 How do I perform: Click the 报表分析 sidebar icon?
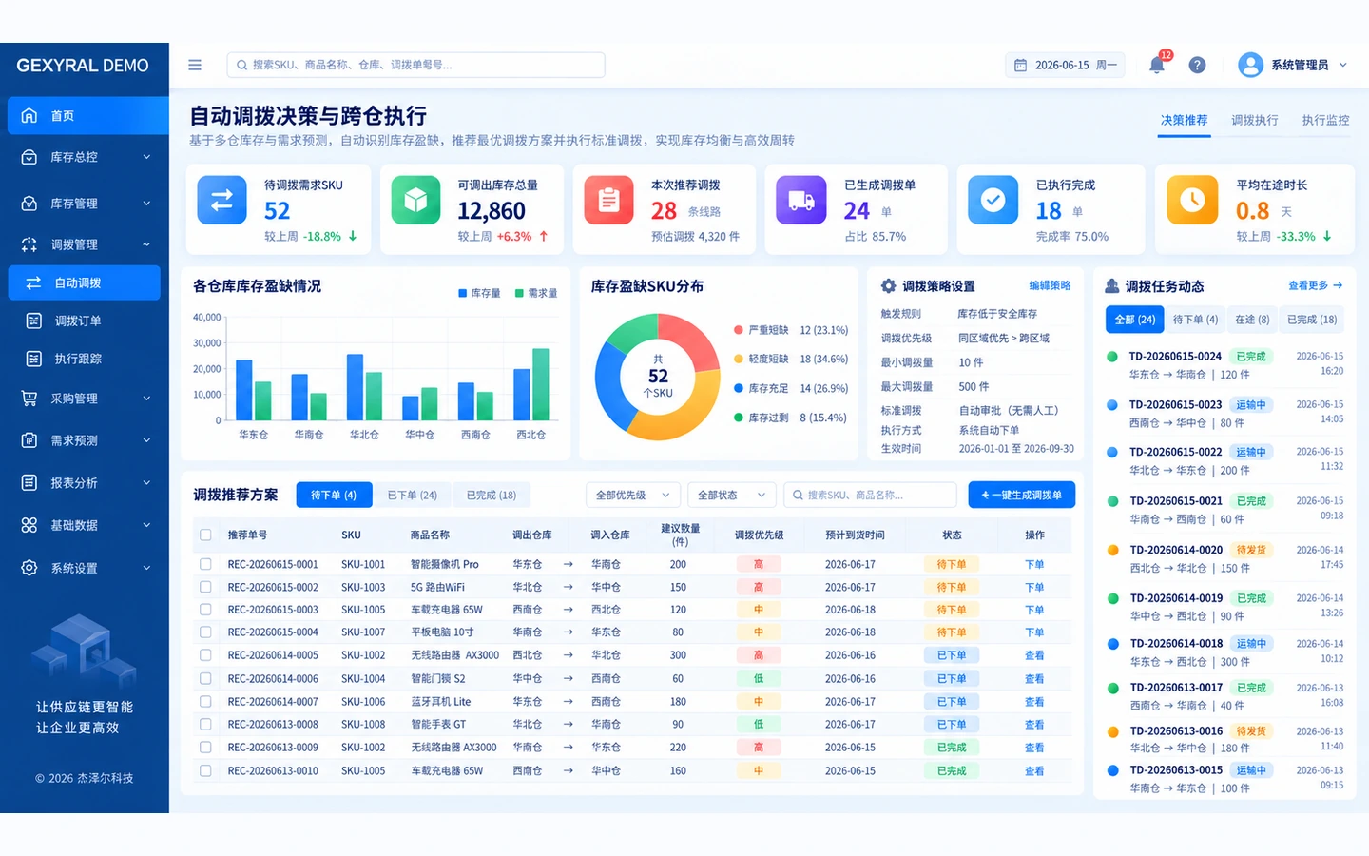click(29, 483)
